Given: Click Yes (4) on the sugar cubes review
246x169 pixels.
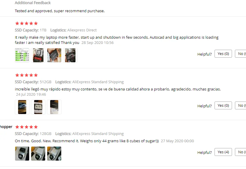Looking at the screenshot, I should (223, 152).
